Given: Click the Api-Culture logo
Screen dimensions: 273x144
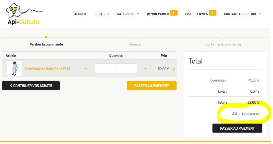Looking at the screenshot, I should coord(23,14).
